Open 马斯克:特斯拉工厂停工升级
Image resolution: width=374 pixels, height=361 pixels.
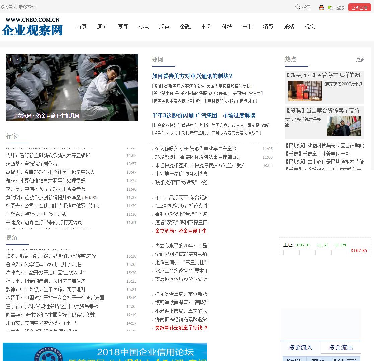(x=36, y=214)
